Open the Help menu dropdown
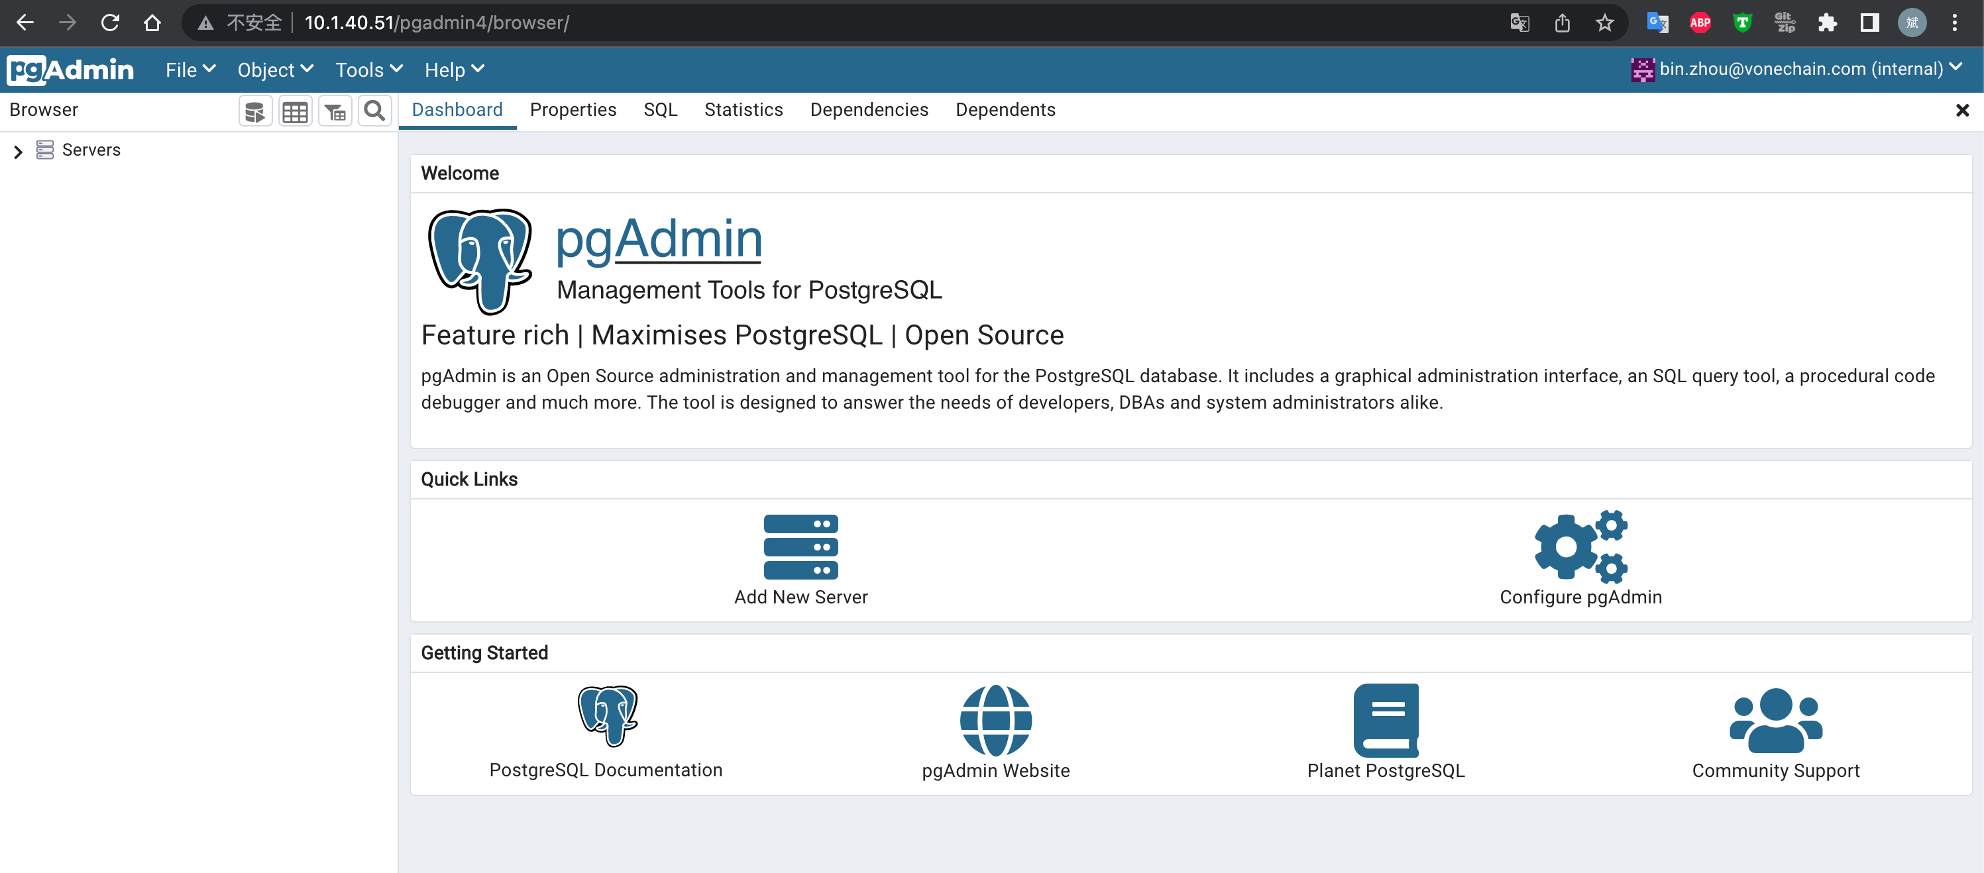The height and width of the screenshot is (873, 1984). [x=455, y=70]
